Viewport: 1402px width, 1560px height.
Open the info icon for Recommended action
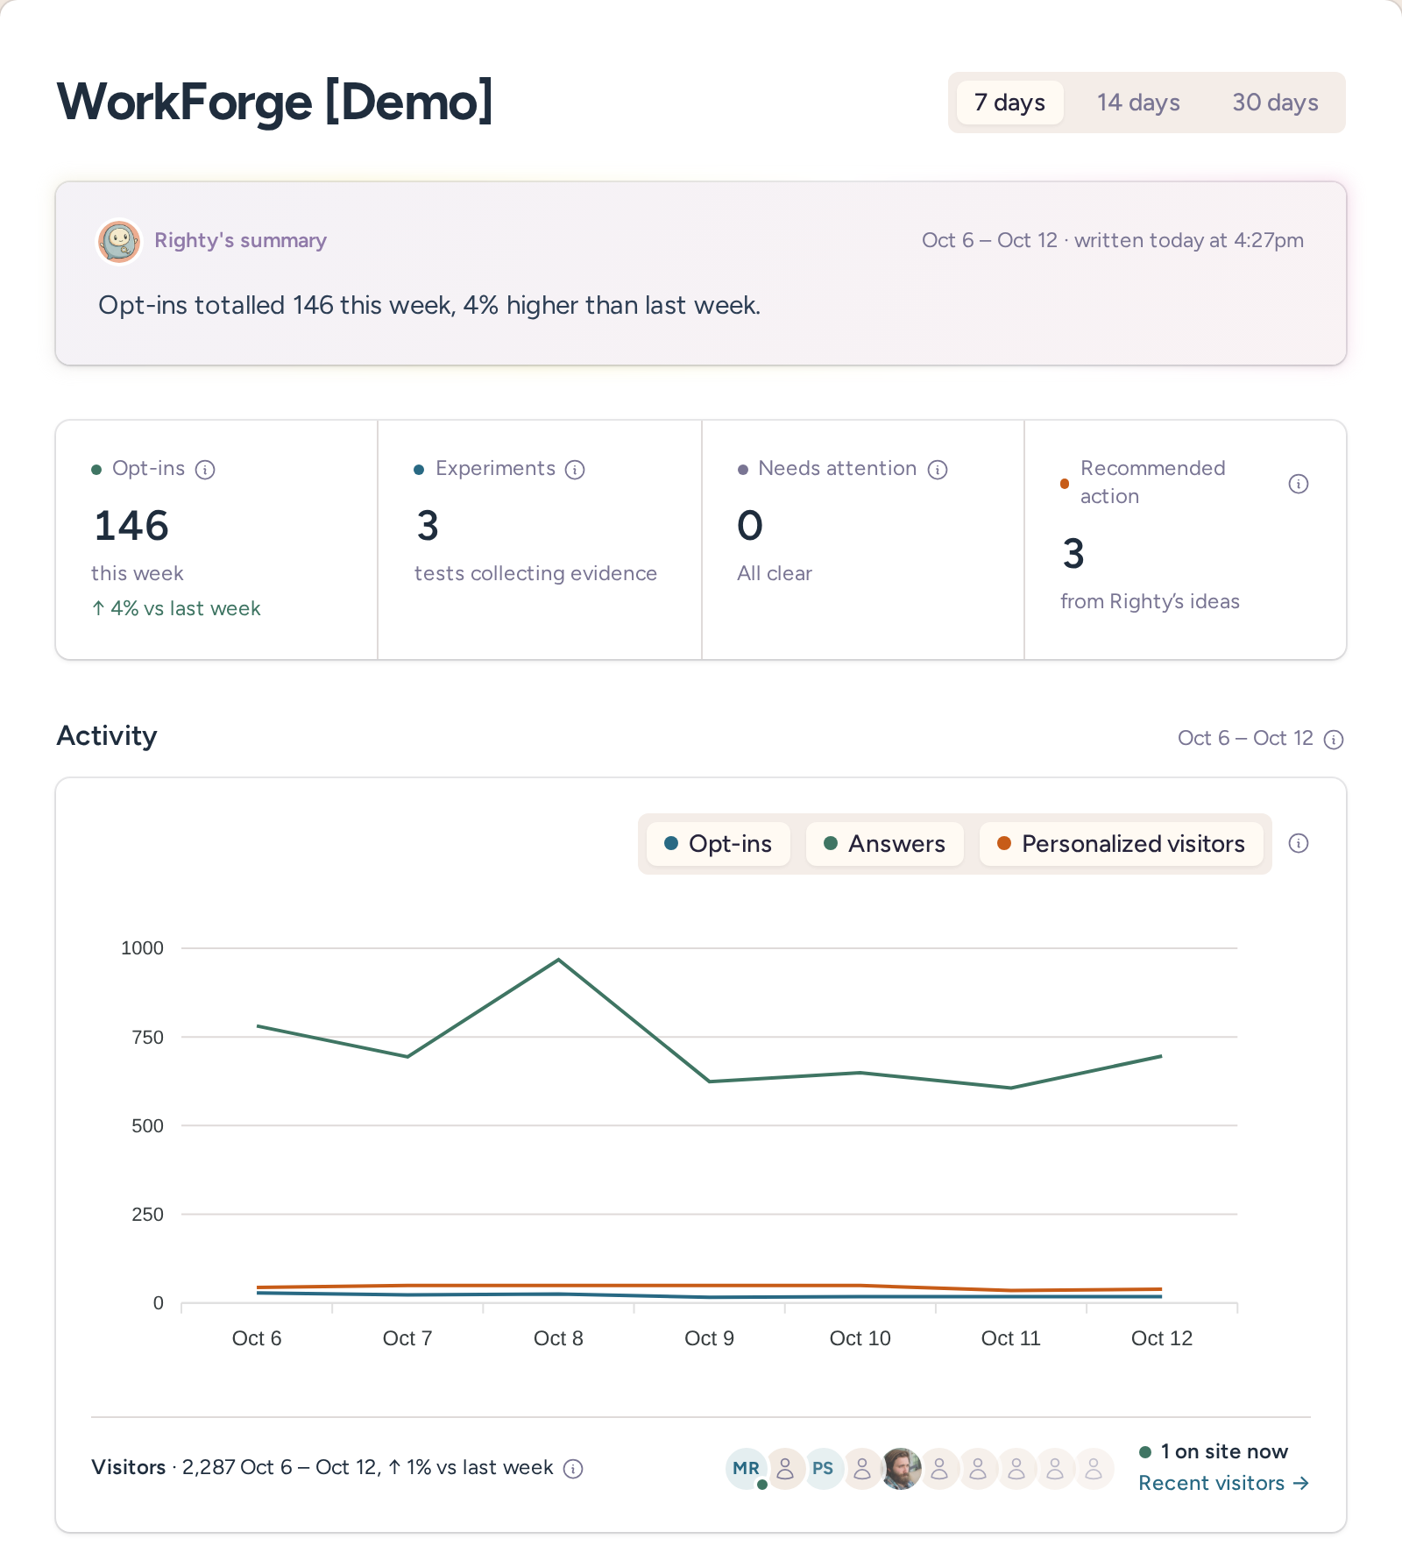tap(1299, 484)
